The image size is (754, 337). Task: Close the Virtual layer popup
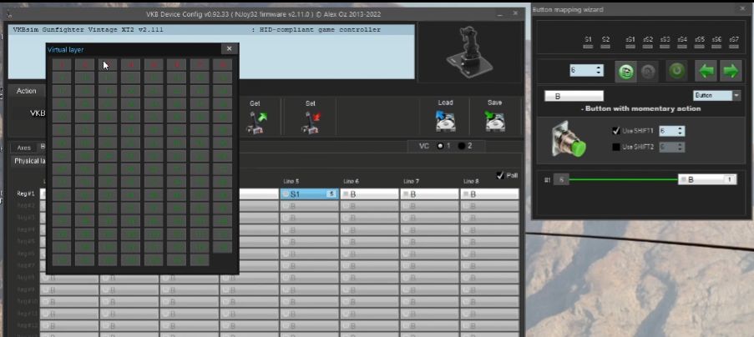coord(229,49)
